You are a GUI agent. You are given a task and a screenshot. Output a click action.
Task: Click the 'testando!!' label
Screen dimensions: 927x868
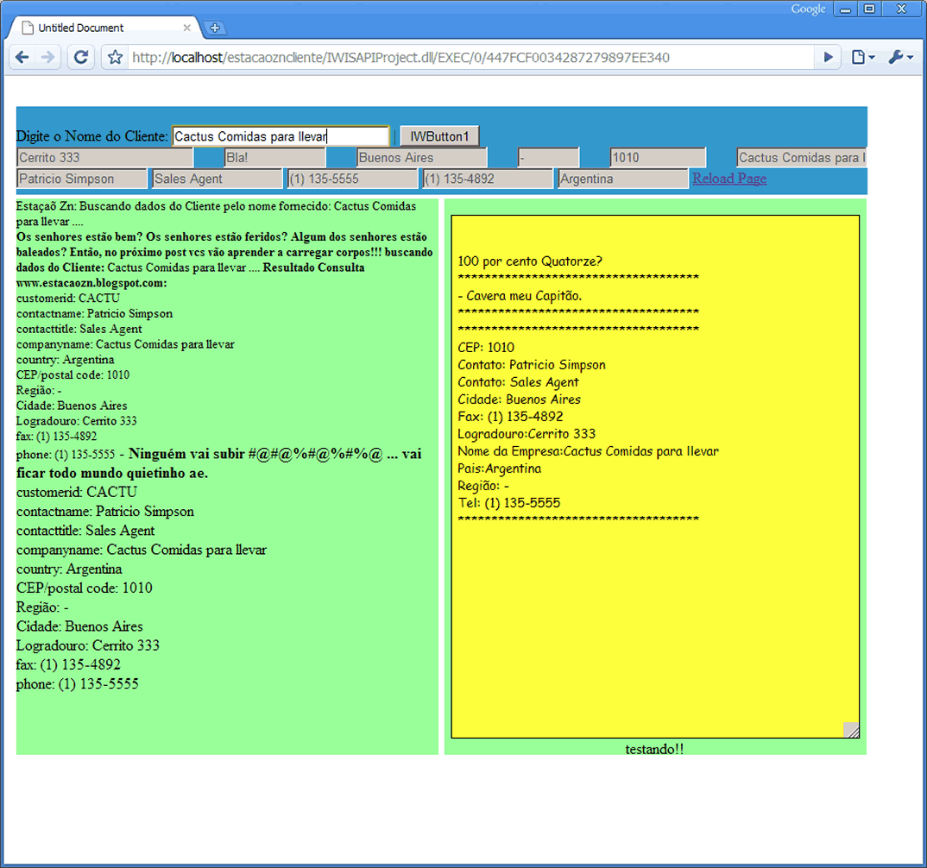pyautogui.click(x=654, y=749)
